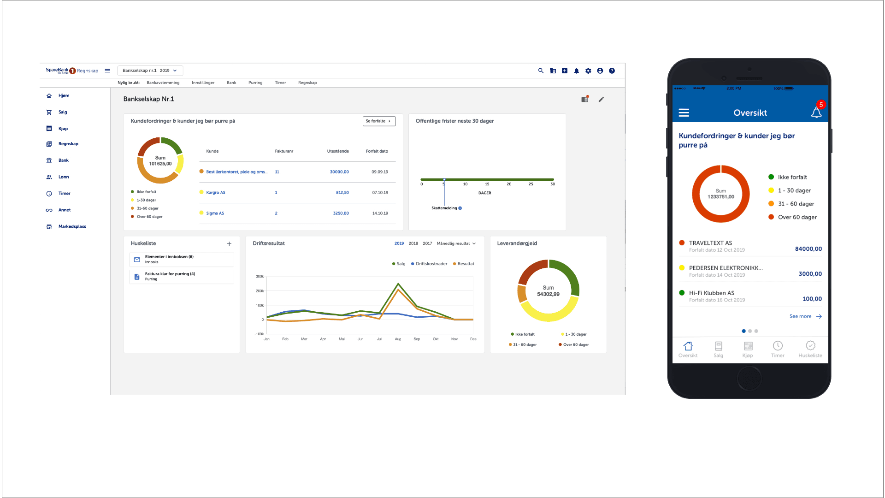Click the search magnifier icon in top bar

[x=541, y=71]
